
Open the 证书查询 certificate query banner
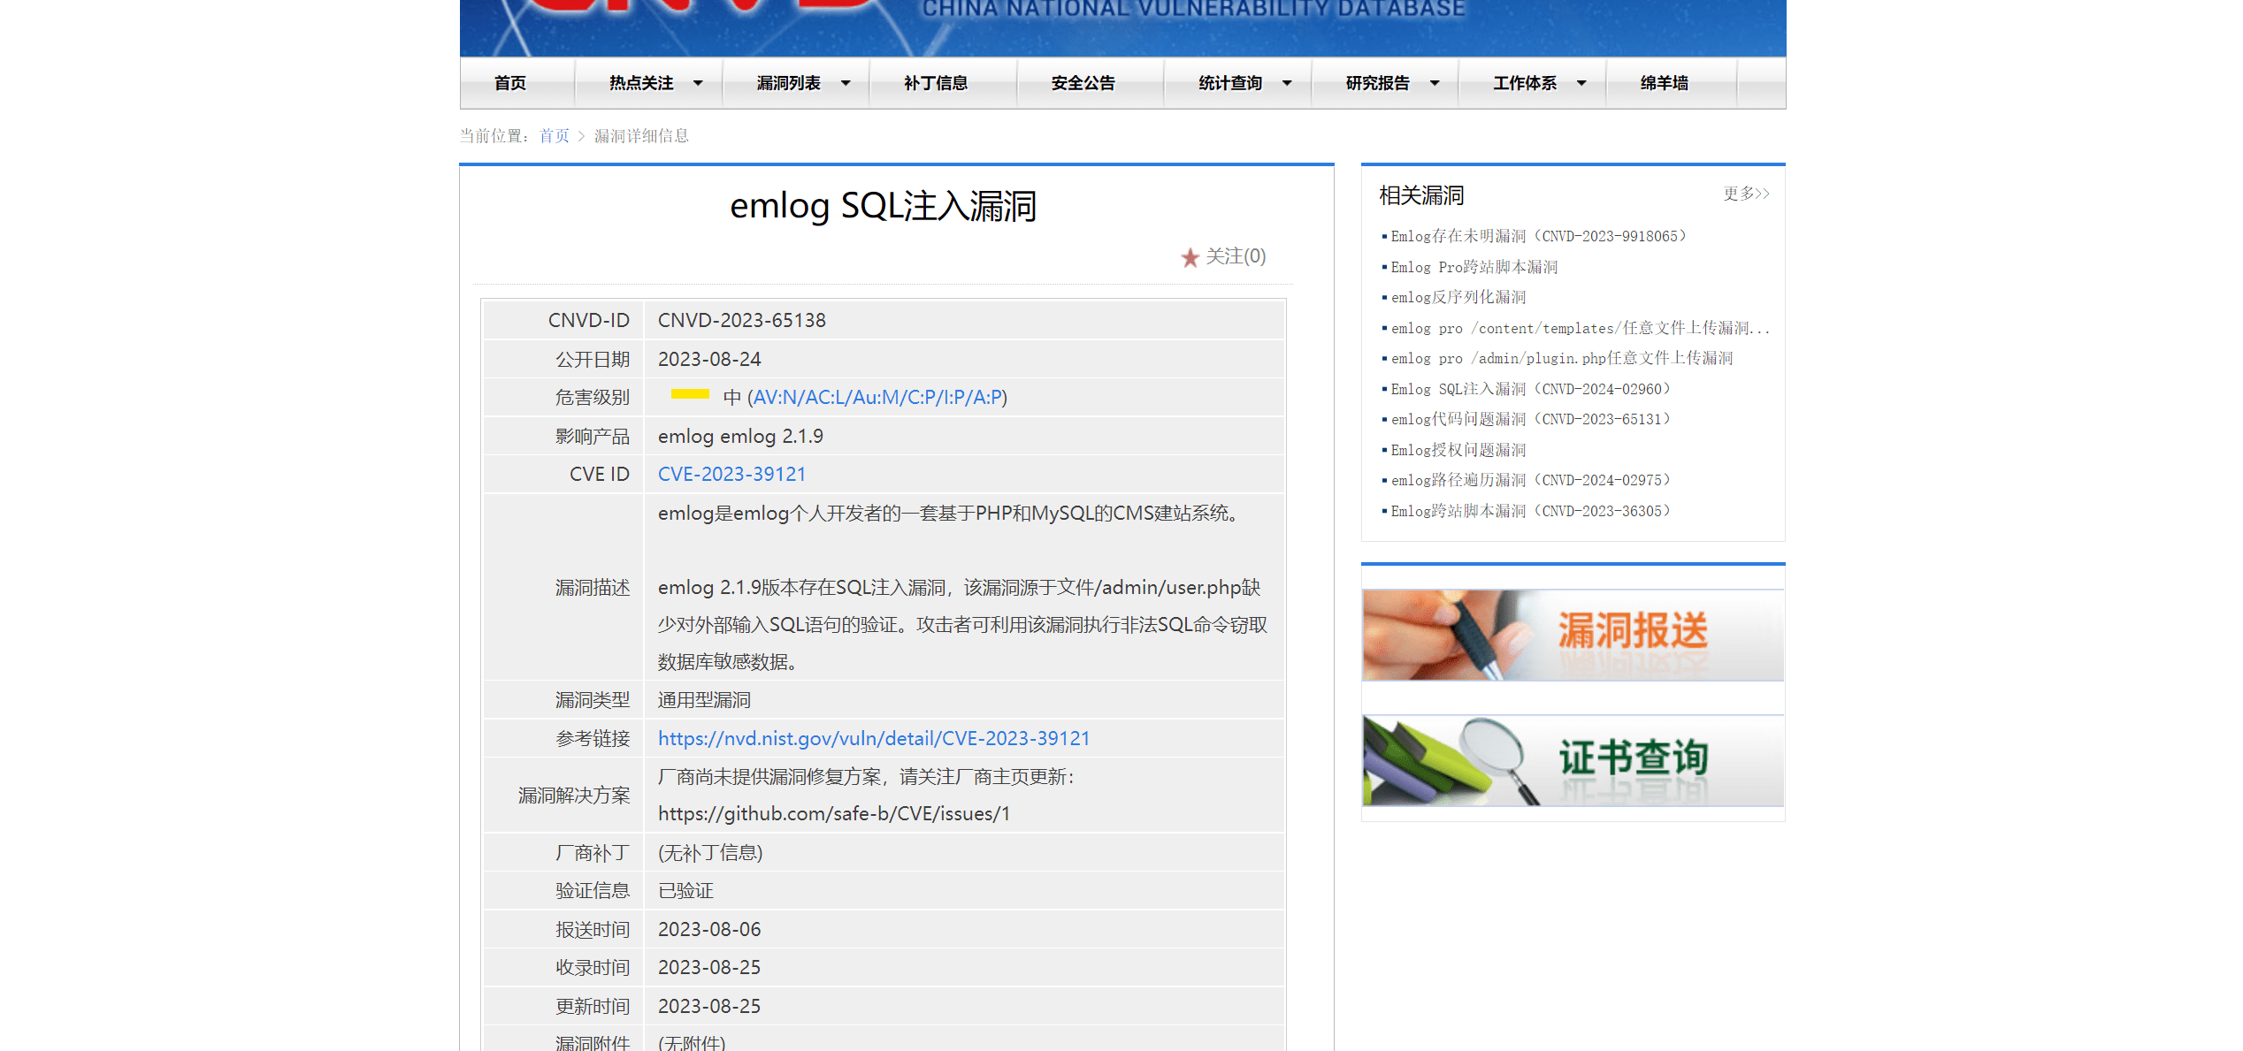click(x=1572, y=760)
